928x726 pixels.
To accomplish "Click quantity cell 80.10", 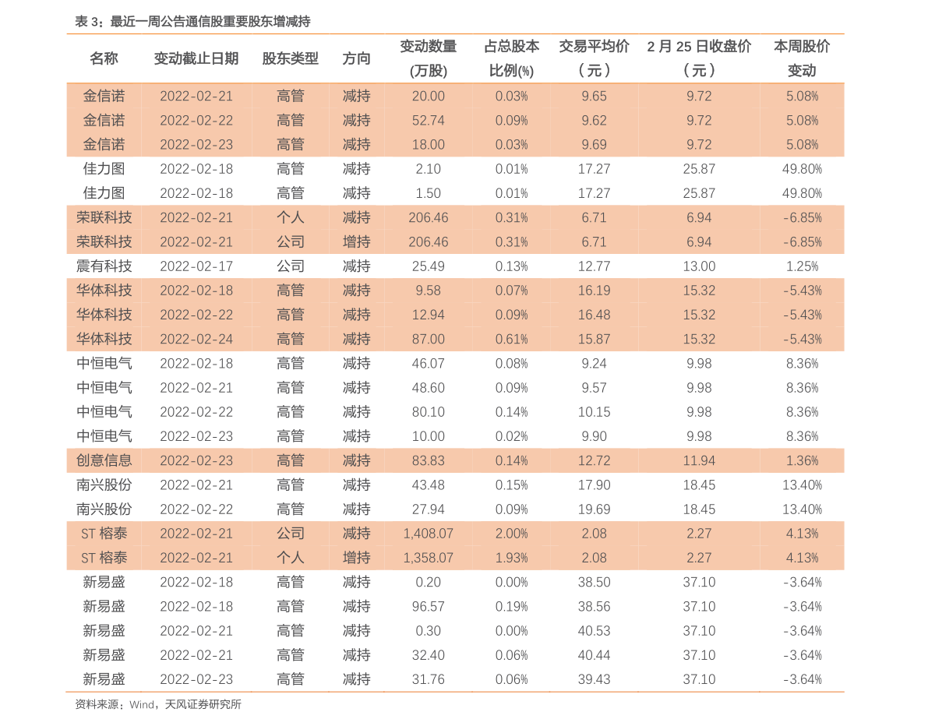I will coord(428,412).
